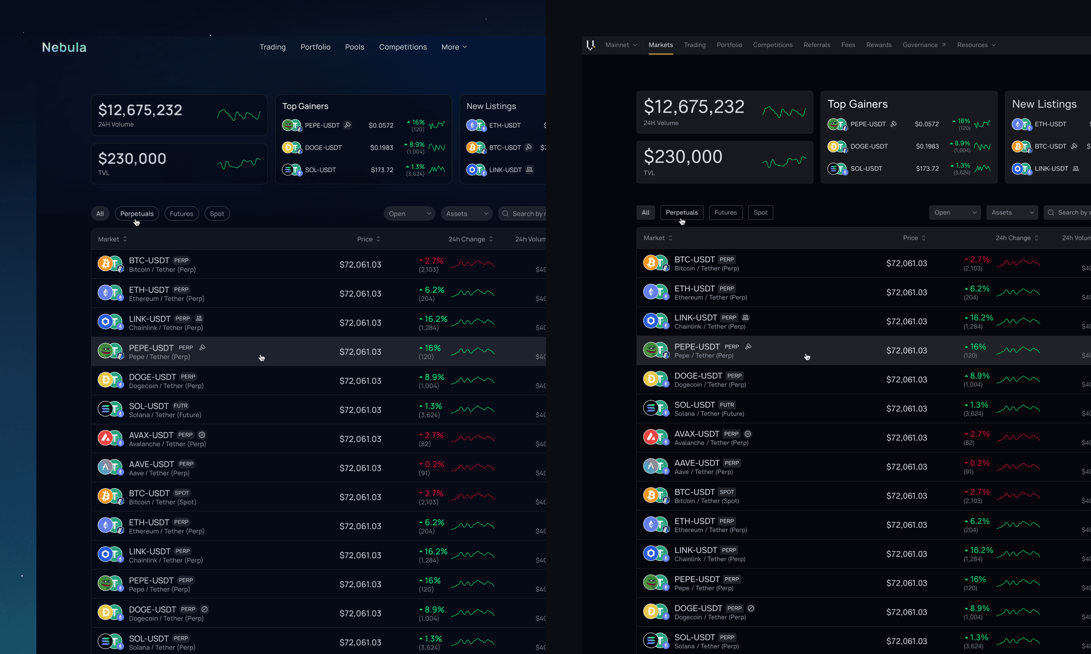Click the Rewards link in the top navigation
1091x654 pixels.
(x=879, y=45)
